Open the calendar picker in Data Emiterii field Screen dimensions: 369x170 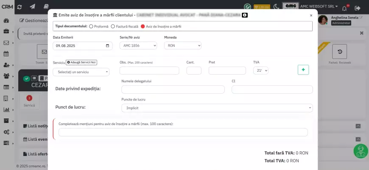(x=108, y=46)
